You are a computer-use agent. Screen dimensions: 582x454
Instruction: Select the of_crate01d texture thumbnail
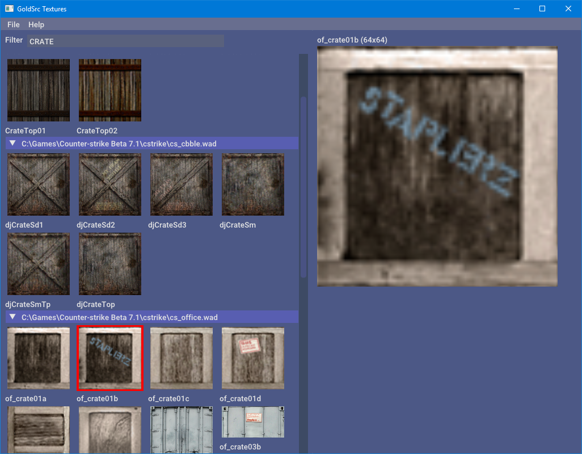[253, 358]
